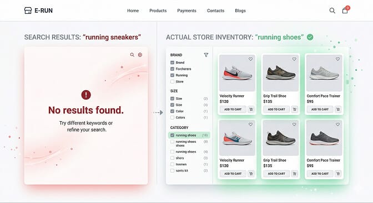The height and width of the screenshot is (203, 373).
Task: Click cart icon on blue-swoosh Velocity Runner card
Action: point(251,174)
